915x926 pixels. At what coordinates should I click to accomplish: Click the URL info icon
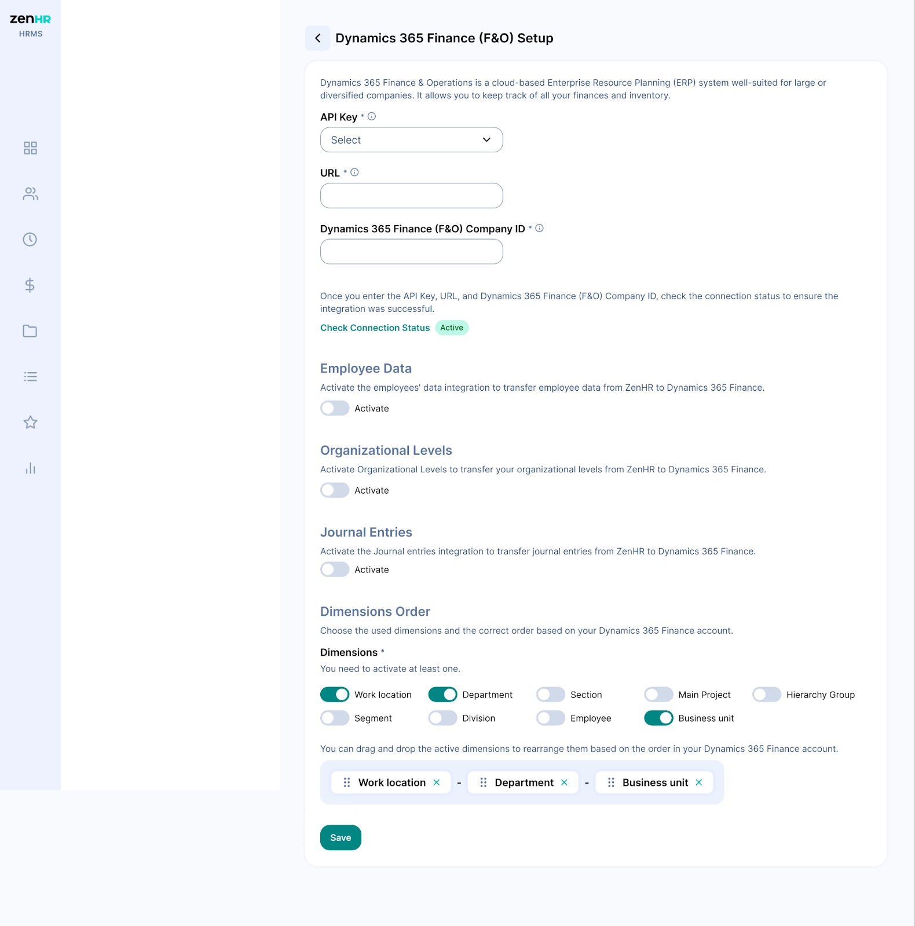pos(354,172)
